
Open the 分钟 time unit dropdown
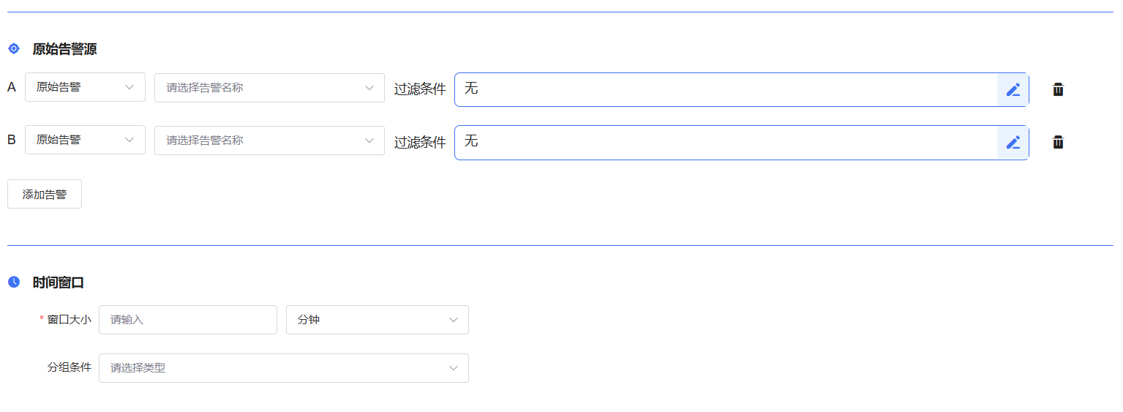click(378, 320)
